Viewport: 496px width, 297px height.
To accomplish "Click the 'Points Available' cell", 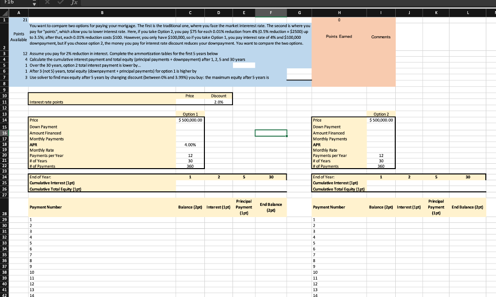I will [x=19, y=37].
